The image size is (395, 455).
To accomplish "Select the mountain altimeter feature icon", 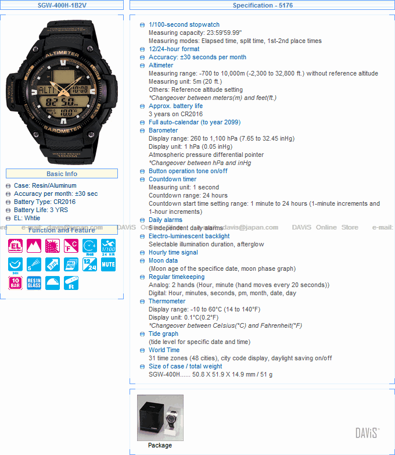I will [x=34, y=246].
